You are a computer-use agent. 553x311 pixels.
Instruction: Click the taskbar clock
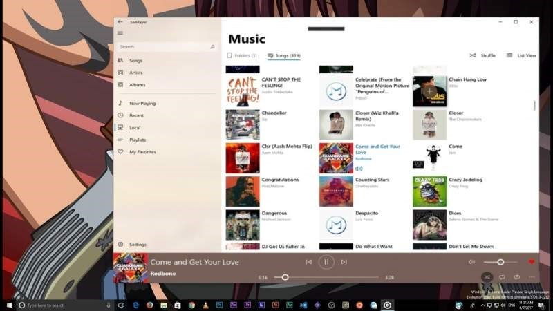tap(526, 305)
